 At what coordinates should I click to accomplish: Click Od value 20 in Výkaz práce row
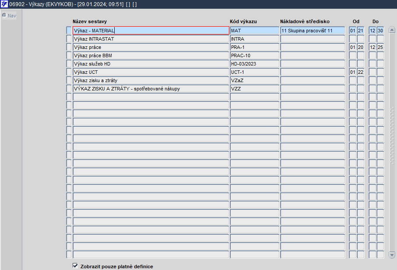(x=361, y=47)
